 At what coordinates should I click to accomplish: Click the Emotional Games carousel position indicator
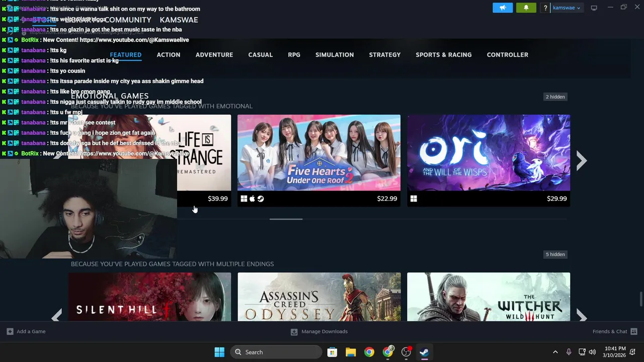(x=286, y=219)
